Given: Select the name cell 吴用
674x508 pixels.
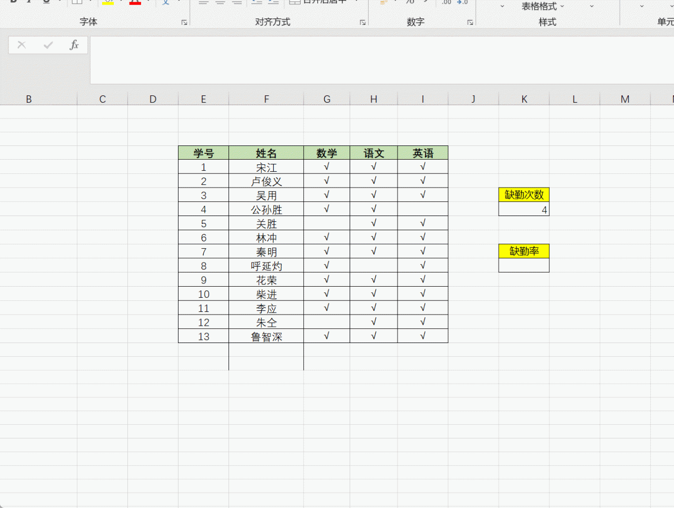Looking at the screenshot, I should pos(266,195).
